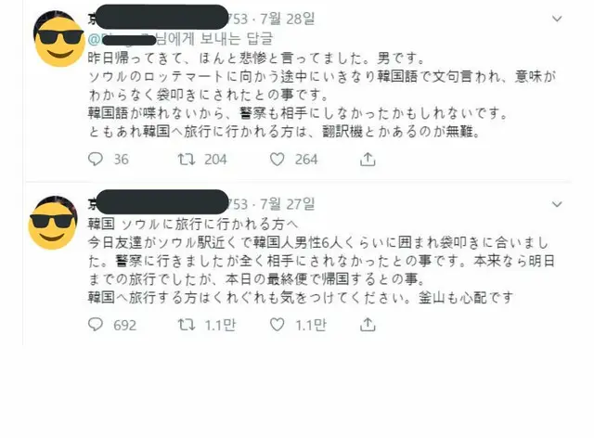Open the 7월 27일 timestamp link
The height and width of the screenshot is (438, 594).
(287, 204)
